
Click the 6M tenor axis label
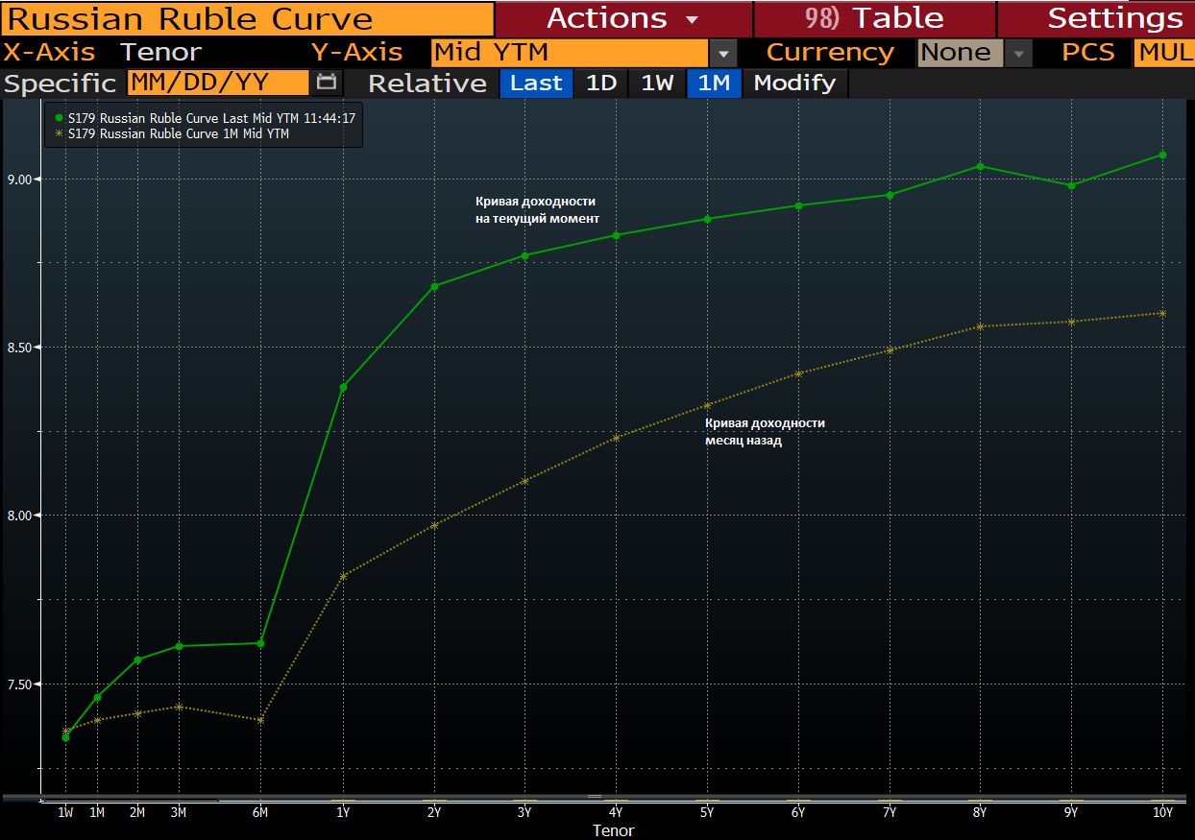260,813
